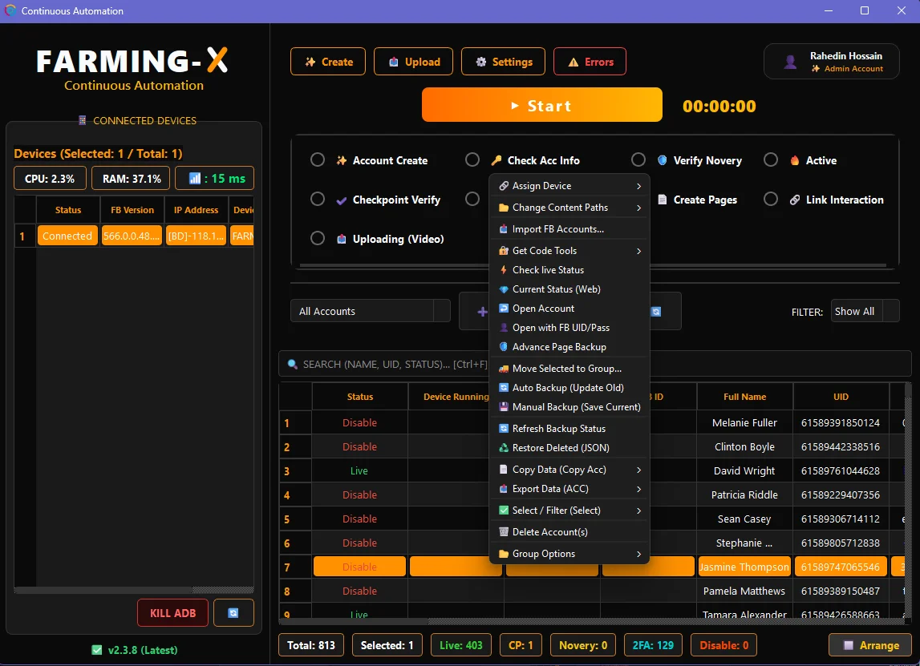Click the network latency bar chart icon
The image size is (920, 666).
tap(196, 178)
